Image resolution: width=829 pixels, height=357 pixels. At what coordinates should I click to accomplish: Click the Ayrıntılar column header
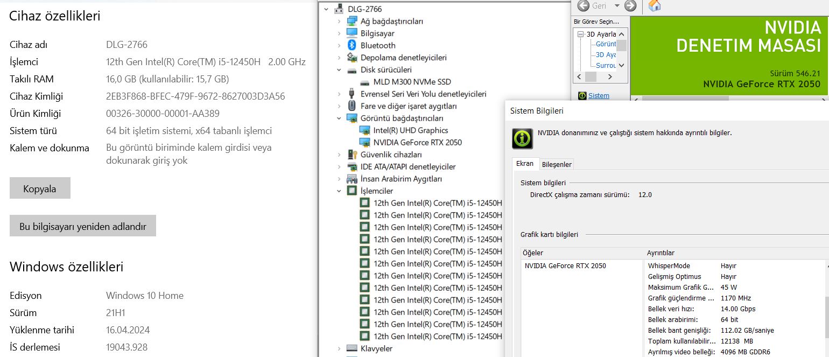pos(735,253)
